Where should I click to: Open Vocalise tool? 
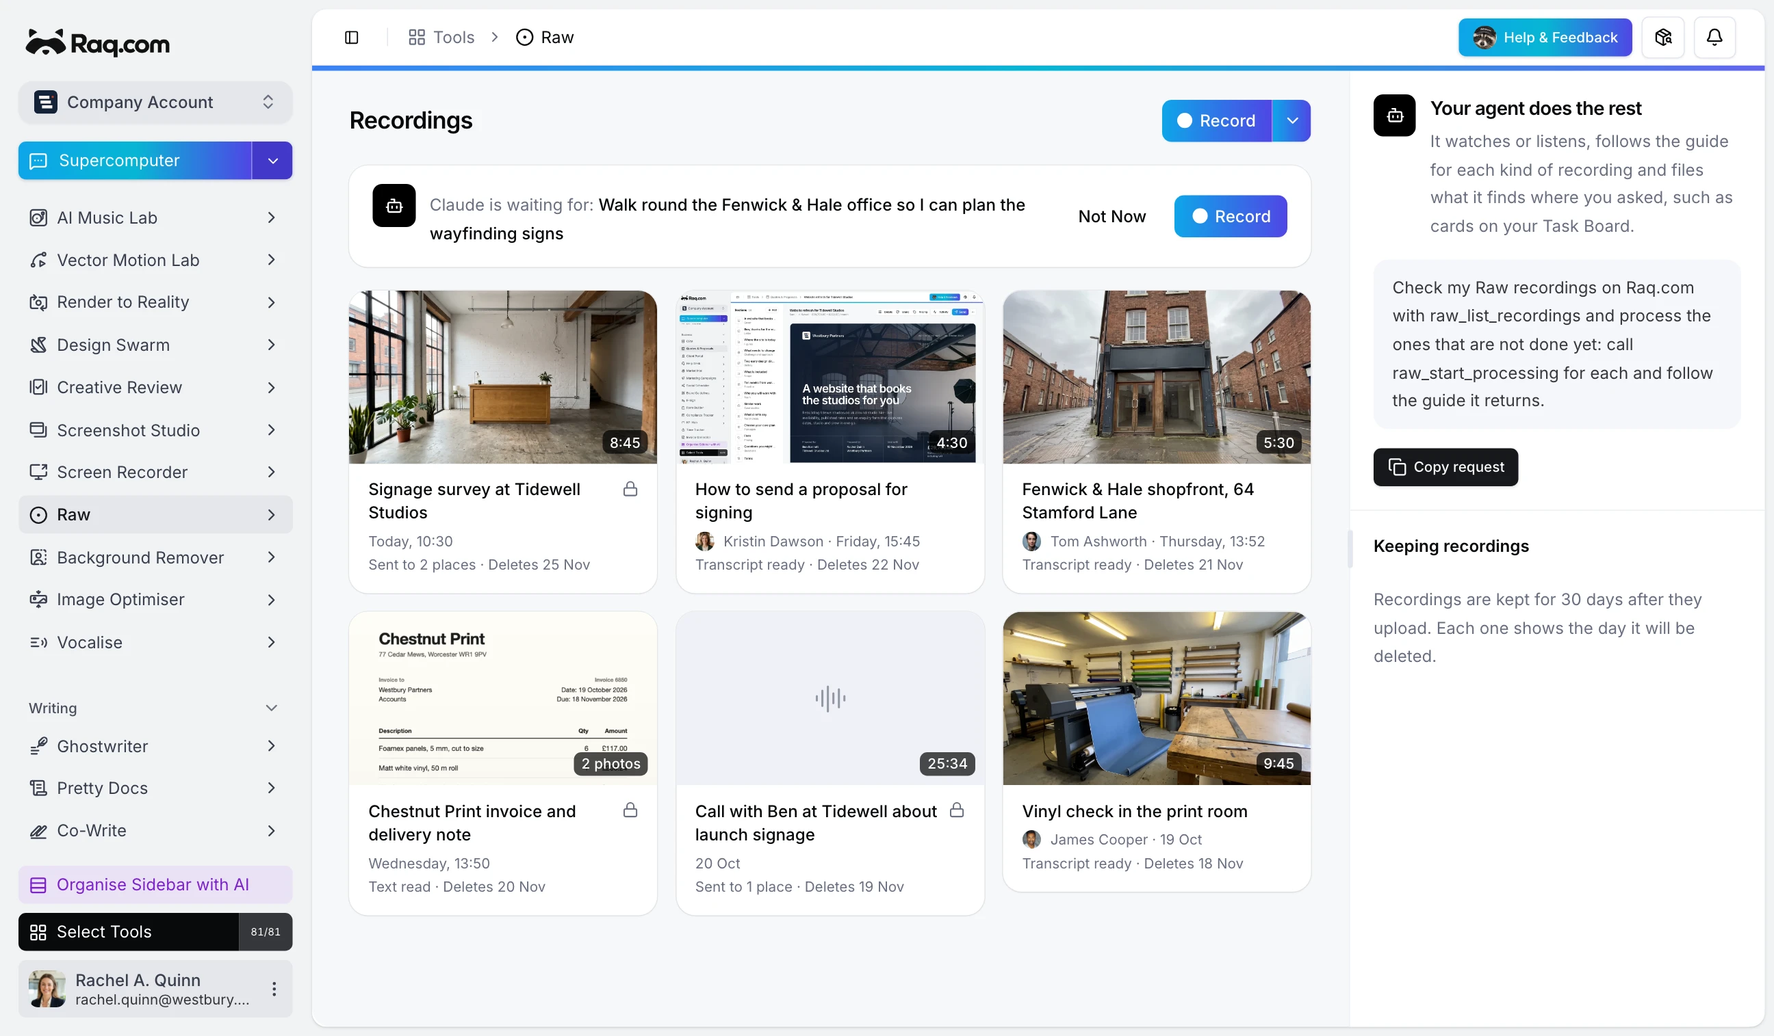[155, 642]
